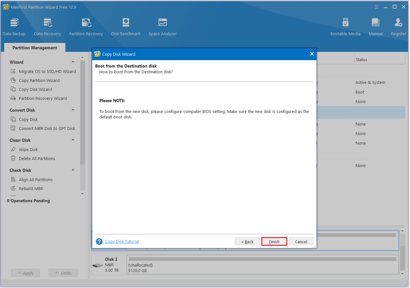Open Data Backup tool
Viewport: 410px width, 288px height.
pyautogui.click(x=14, y=27)
